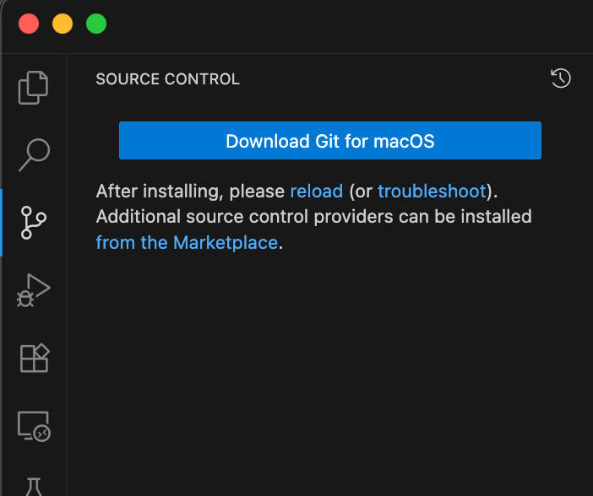The image size is (593, 496).
Task: Click the history icon in Source Control header
Action: pos(561,78)
